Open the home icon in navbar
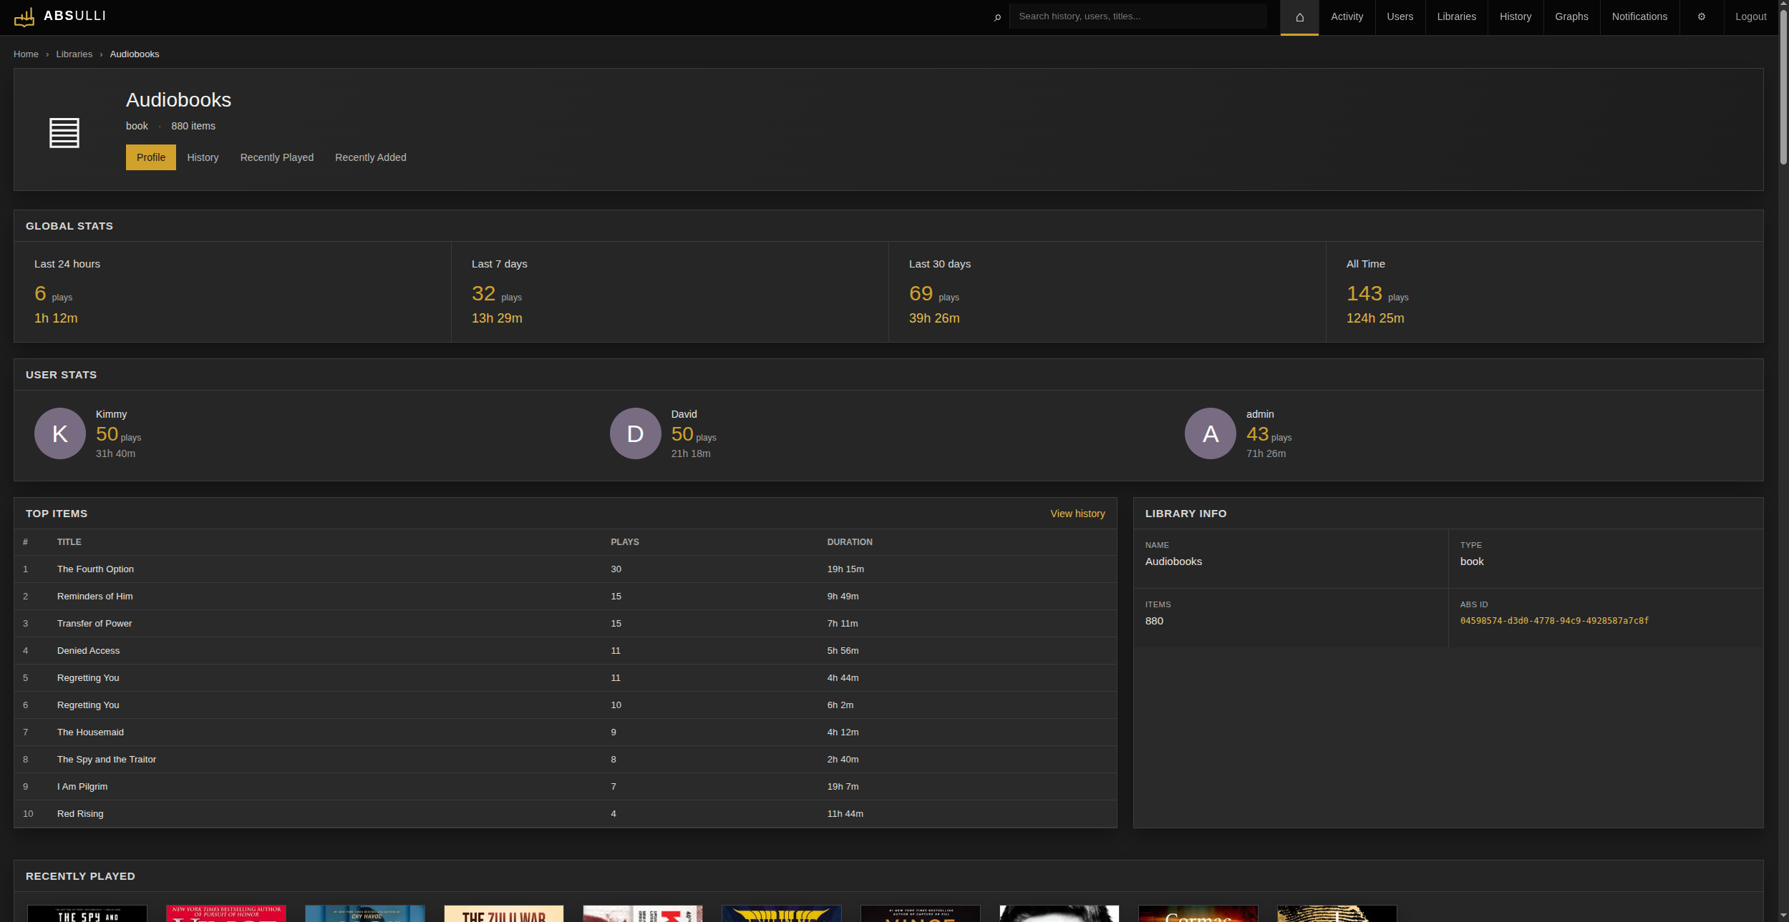 click(1299, 17)
